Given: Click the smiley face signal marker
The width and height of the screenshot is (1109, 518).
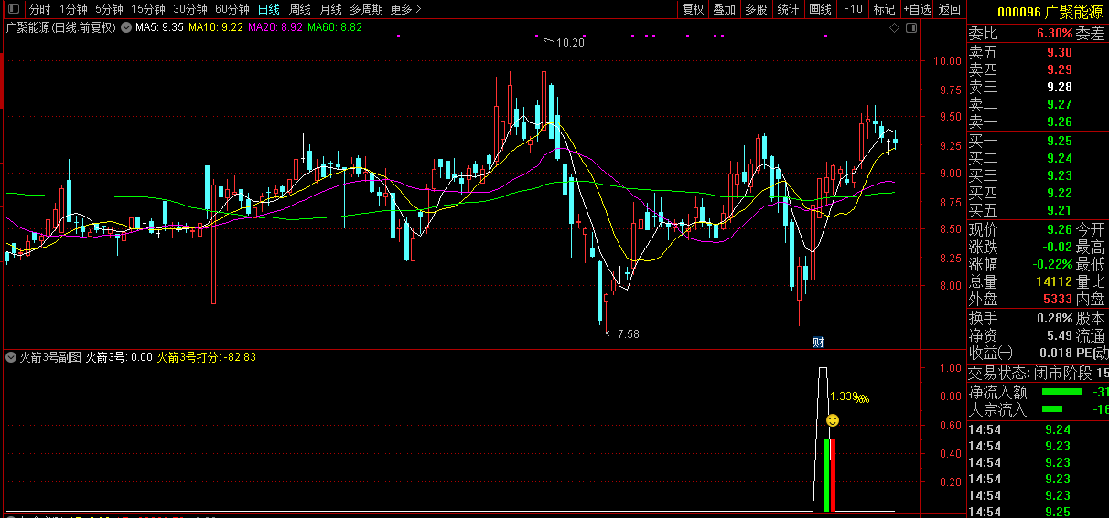Looking at the screenshot, I should pyautogui.click(x=833, y=420).
